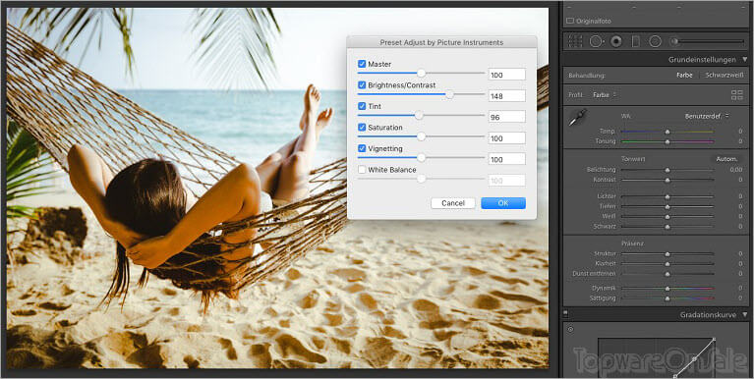Activate the tone curve target adjustment tool
This screenshot has height=379, width=754.
(570, 330)
